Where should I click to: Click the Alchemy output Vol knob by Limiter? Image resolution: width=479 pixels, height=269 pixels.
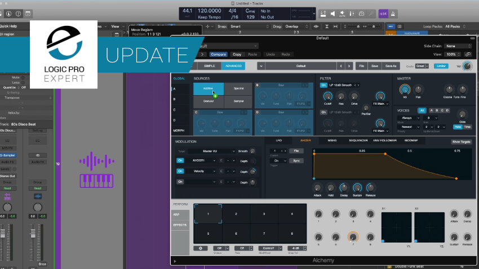pos(467,66)
